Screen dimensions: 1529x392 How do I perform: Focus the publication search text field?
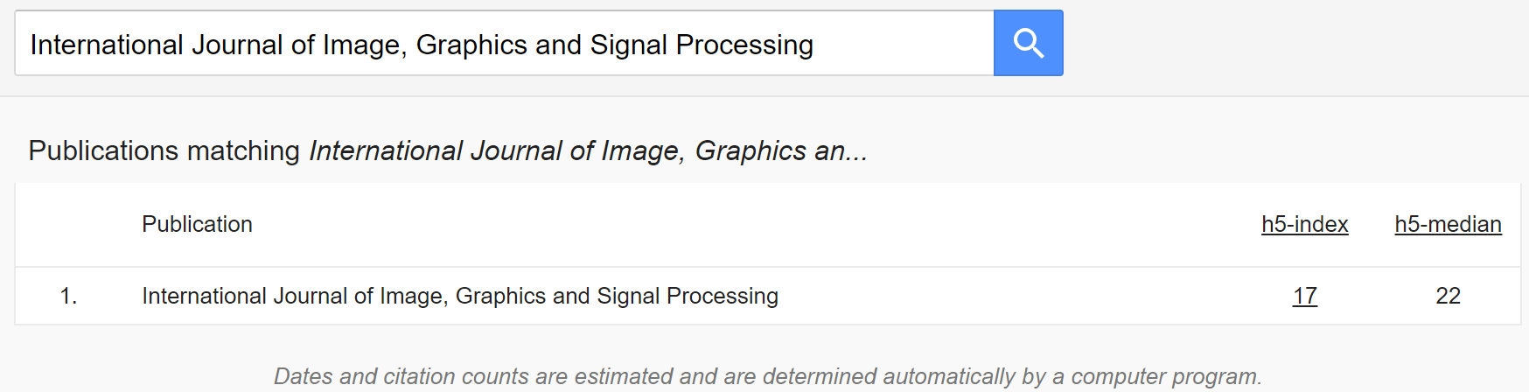[x=504, y=43]
